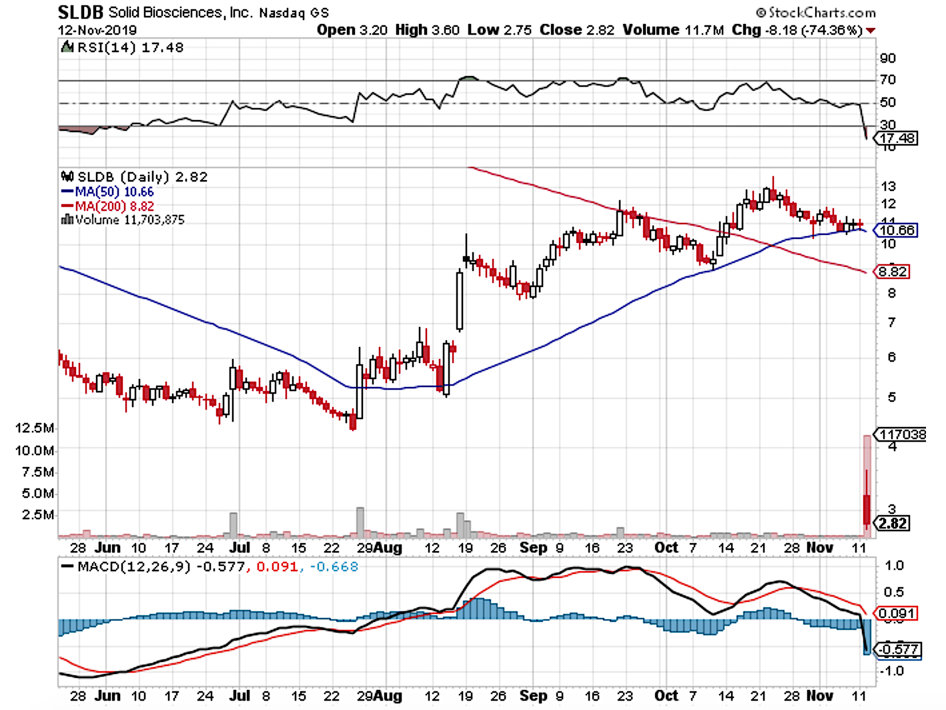Click the -1.0 level on MACD axis
Viewport: 946px width, 710px height.
pos(891,671)
